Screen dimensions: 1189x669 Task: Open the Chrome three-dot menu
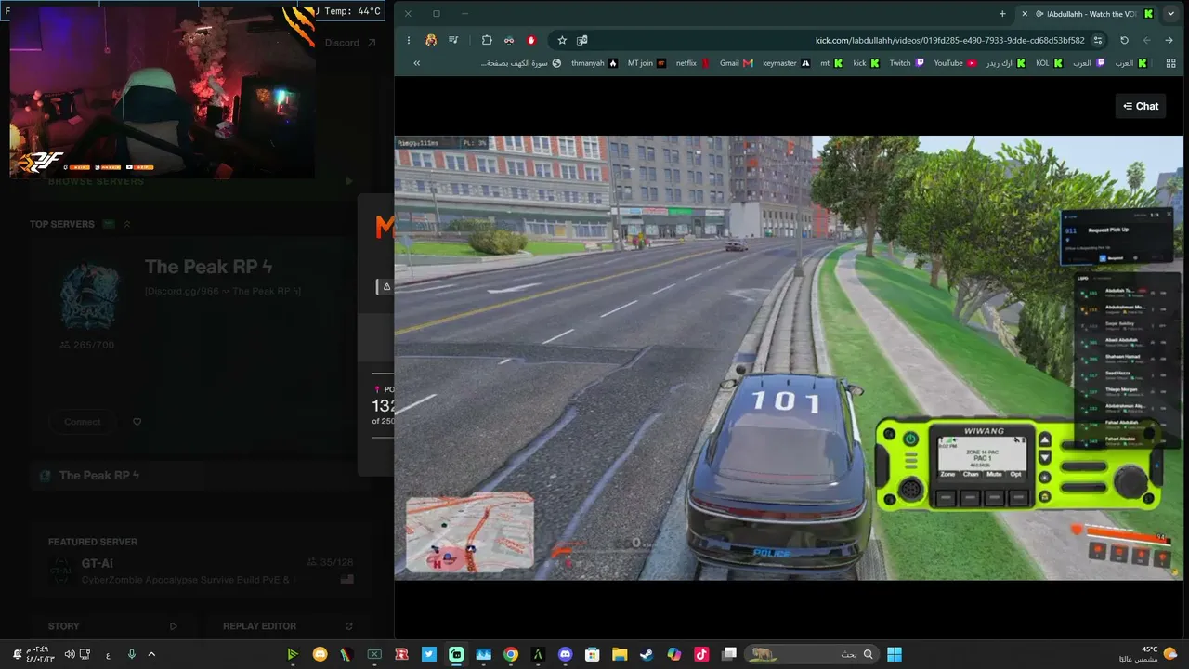click(x=409, y=40)
